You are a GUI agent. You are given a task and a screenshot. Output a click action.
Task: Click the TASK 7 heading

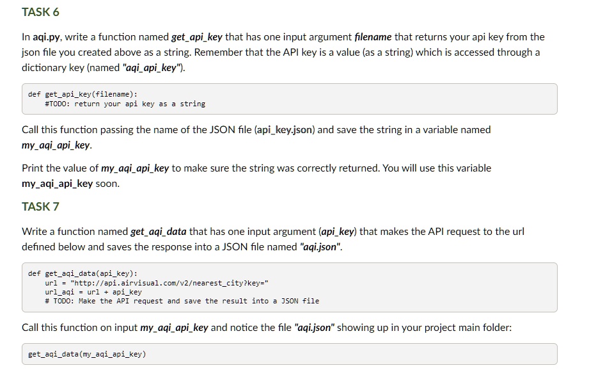40,206
